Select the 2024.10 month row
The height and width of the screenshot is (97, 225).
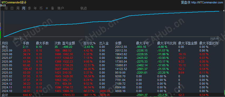(112, 91)
